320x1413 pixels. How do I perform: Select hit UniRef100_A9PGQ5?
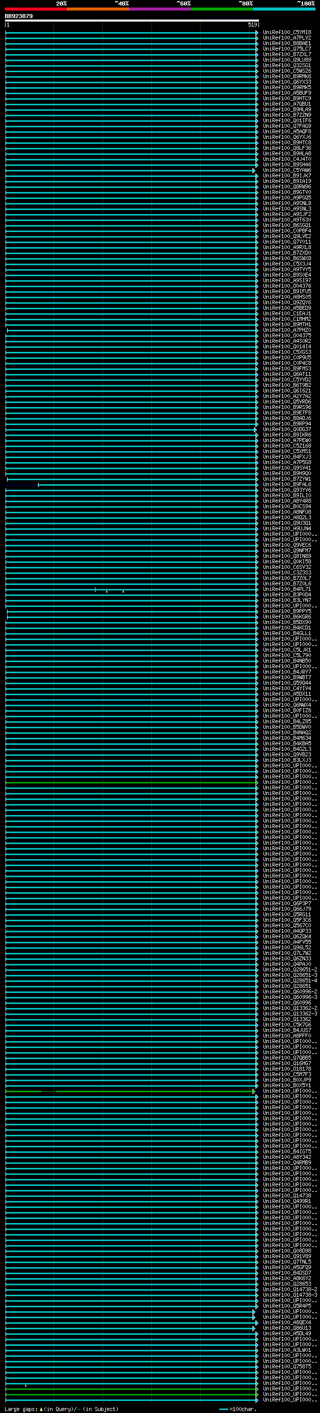pos(286,197)
